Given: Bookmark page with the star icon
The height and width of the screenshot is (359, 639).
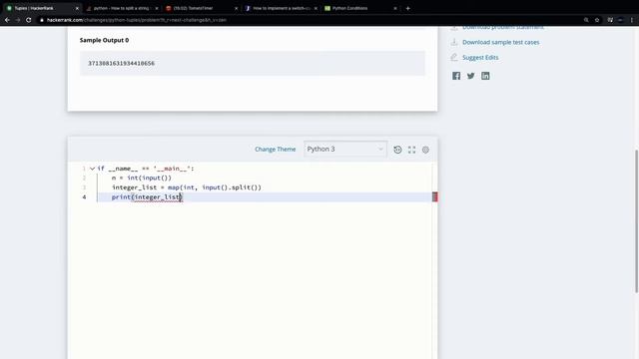Looking at the screenshot, I should point(597,20).
